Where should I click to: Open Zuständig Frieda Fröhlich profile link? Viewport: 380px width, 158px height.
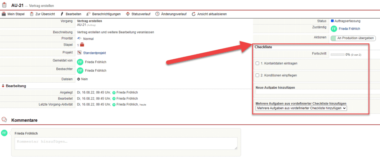tap(350, 29)
